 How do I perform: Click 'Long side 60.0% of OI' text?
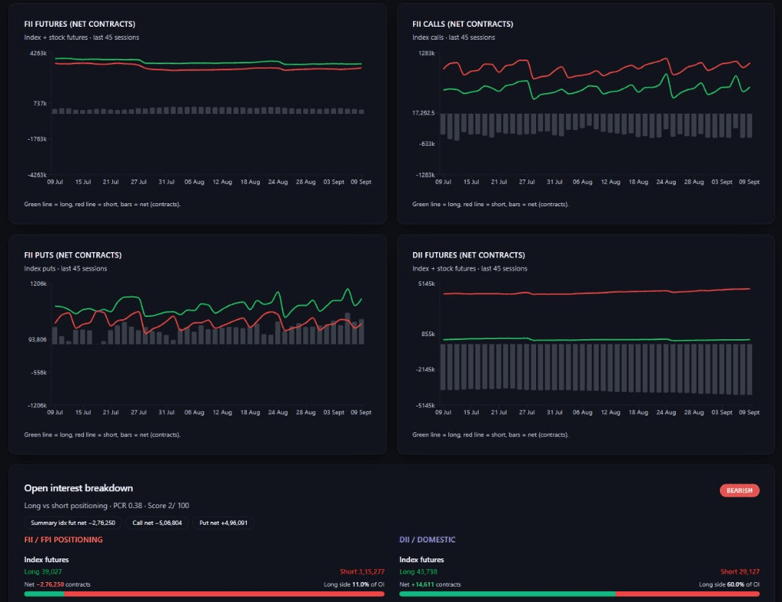[729, 584]
